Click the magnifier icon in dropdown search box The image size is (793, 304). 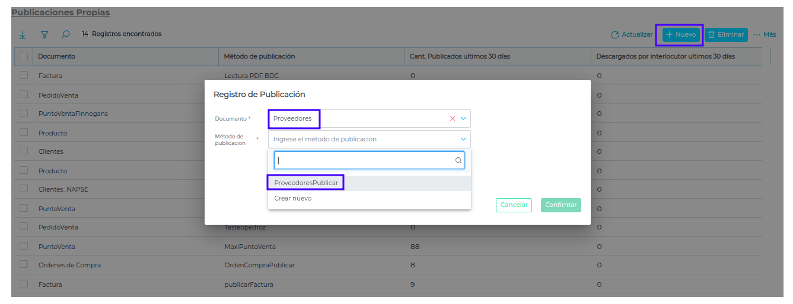coord(458,160)
